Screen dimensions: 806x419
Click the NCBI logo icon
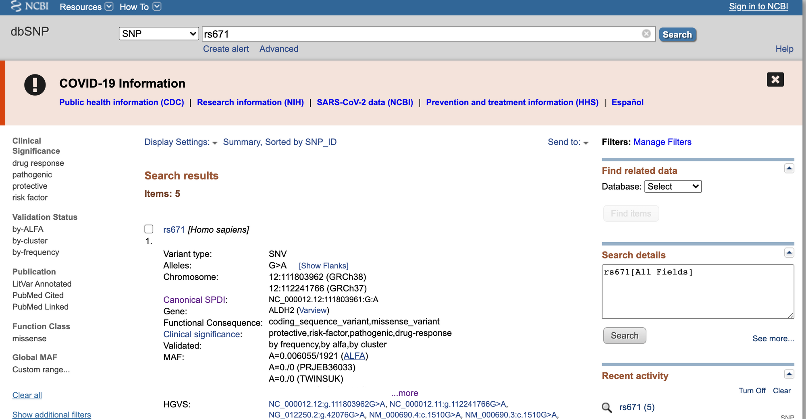15,6
